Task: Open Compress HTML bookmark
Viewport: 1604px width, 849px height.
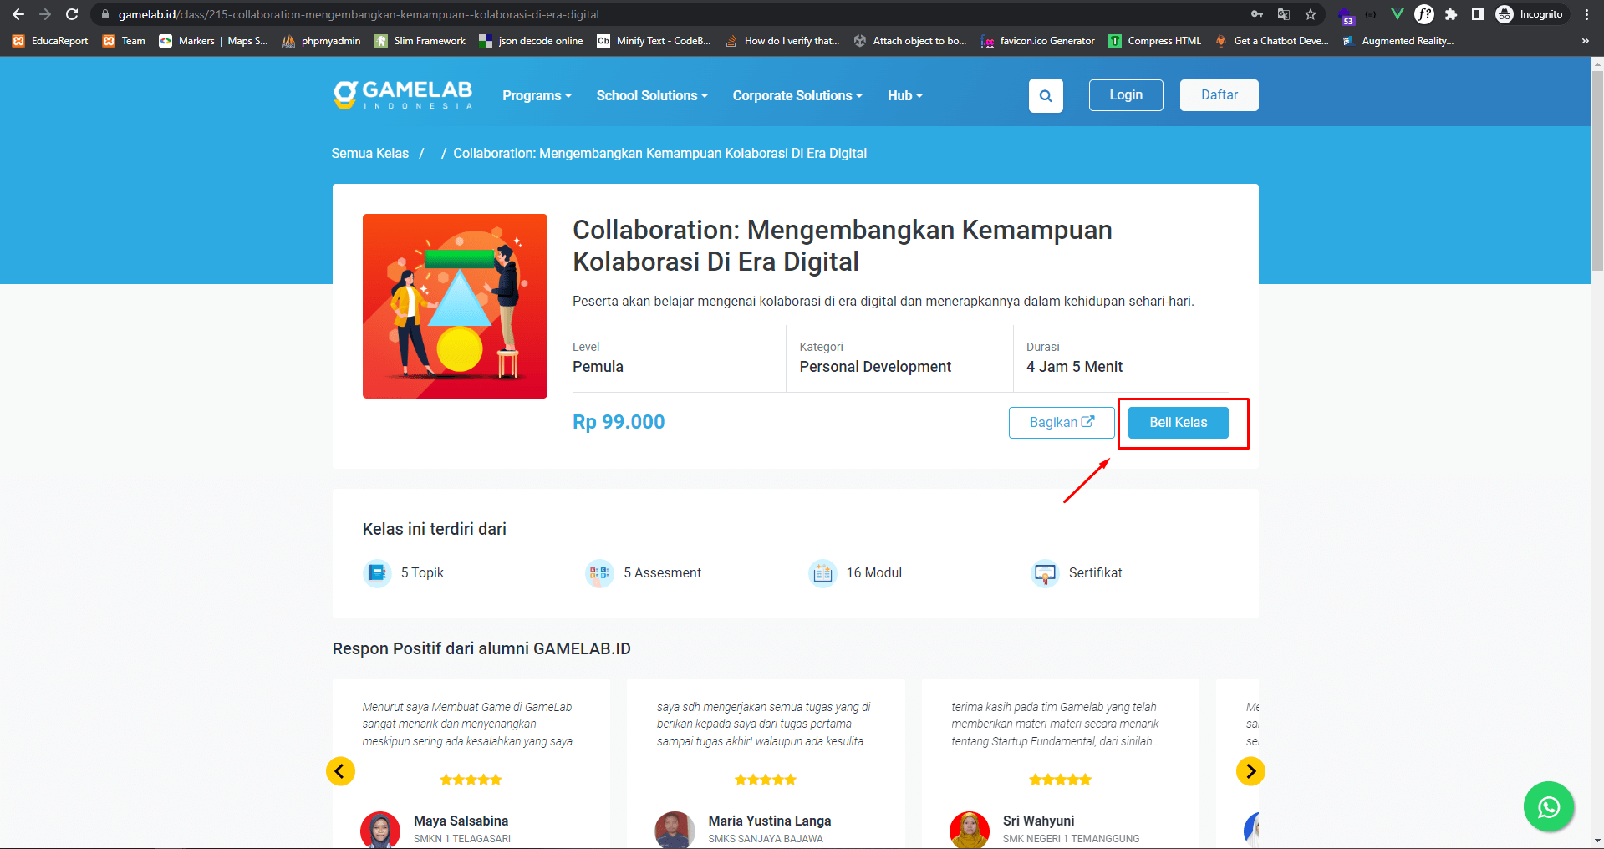Action: 1155,41
